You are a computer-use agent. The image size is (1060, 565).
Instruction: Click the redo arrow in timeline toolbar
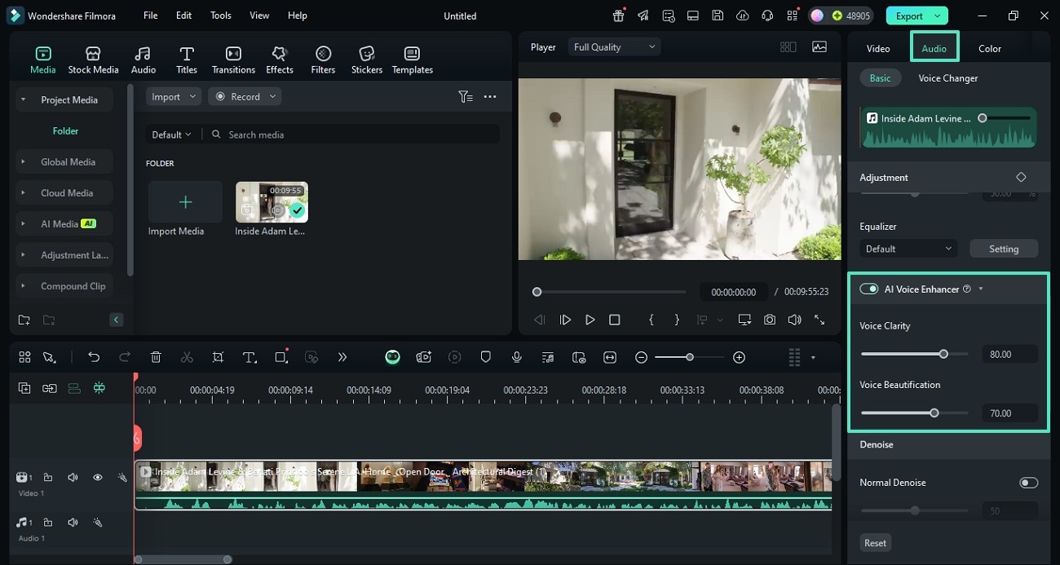pos(125,357)
